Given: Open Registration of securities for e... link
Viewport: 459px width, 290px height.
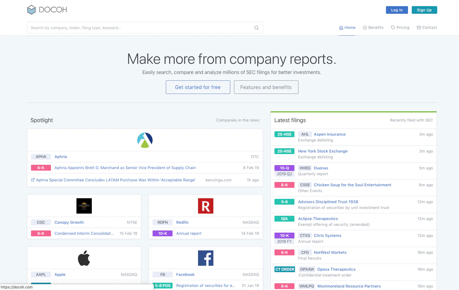Looking at the screenshot, I should [x=206, y=286].
